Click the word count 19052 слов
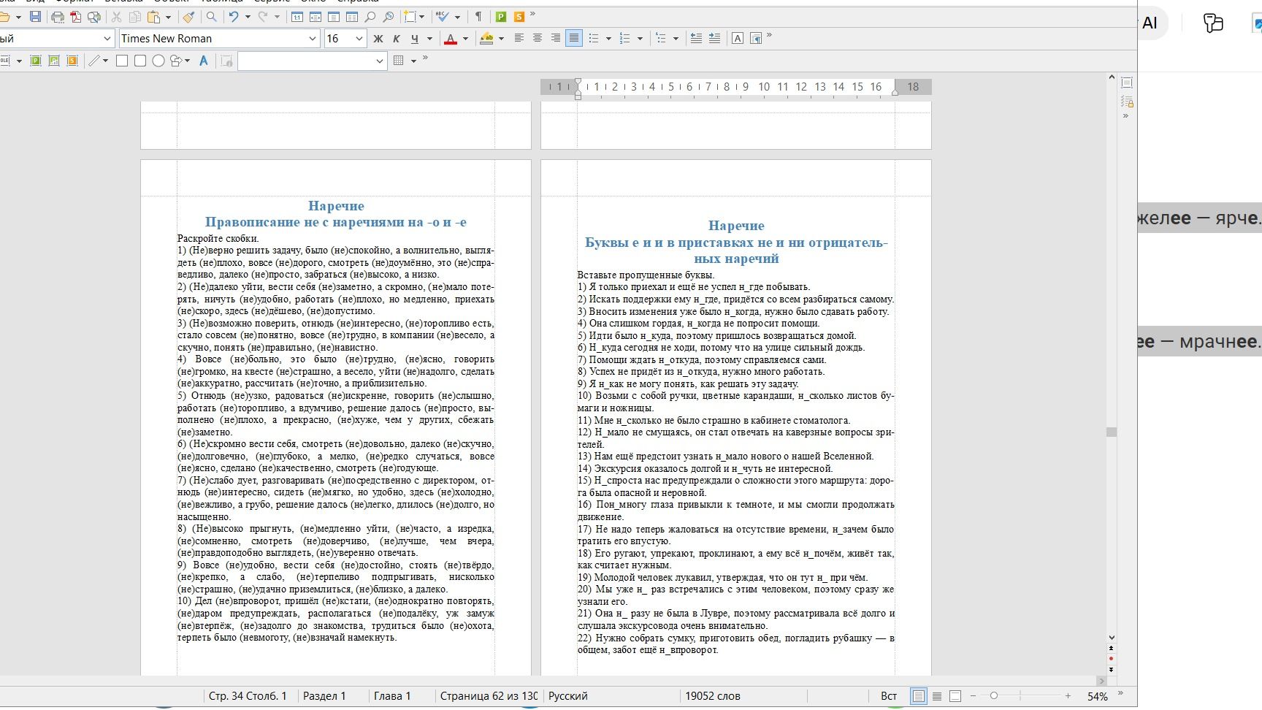Viewport: 1262px width, 710px height. tap(713, 696)
